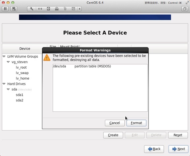Click the CD/DVD drive toolbar icon
This screenshot has width=190, height=156.
click(57, 9)
